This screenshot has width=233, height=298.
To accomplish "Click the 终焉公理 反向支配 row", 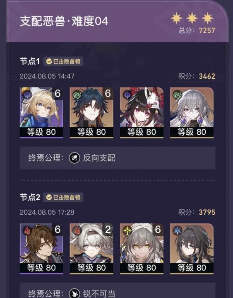I will pyautogui.click(x=118, y=158).
